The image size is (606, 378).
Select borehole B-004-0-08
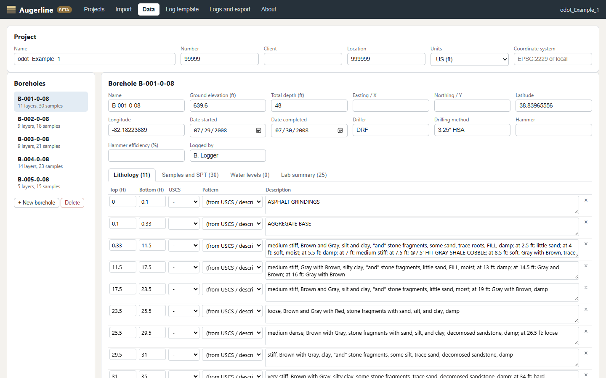point(51,162)
